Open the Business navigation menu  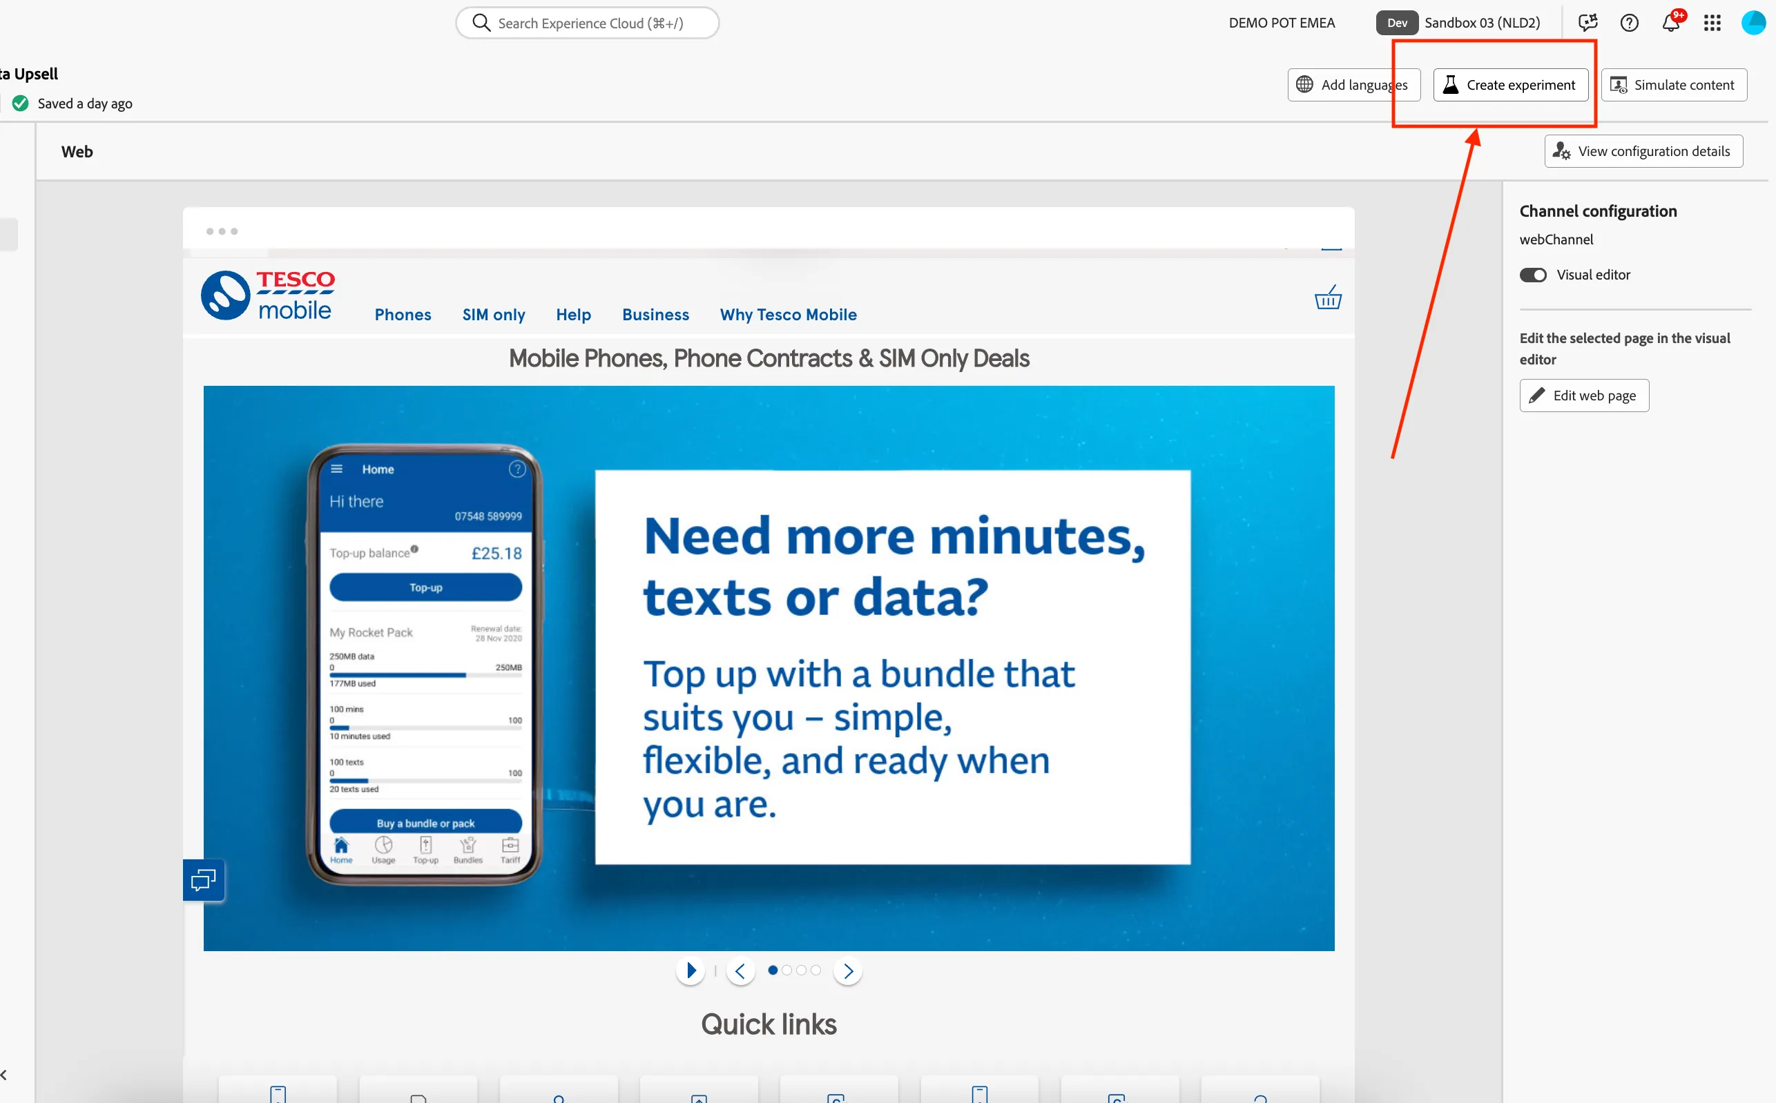pyautogui.click(x=655, y=315)
